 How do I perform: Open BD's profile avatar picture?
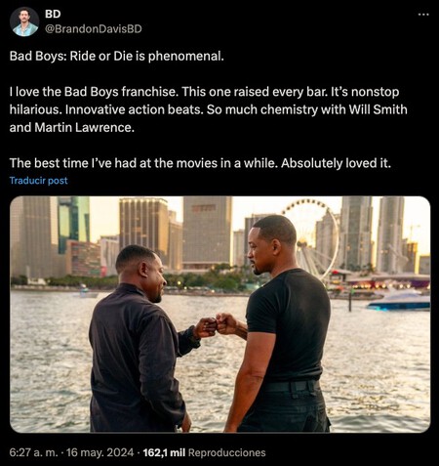[24, 21]
